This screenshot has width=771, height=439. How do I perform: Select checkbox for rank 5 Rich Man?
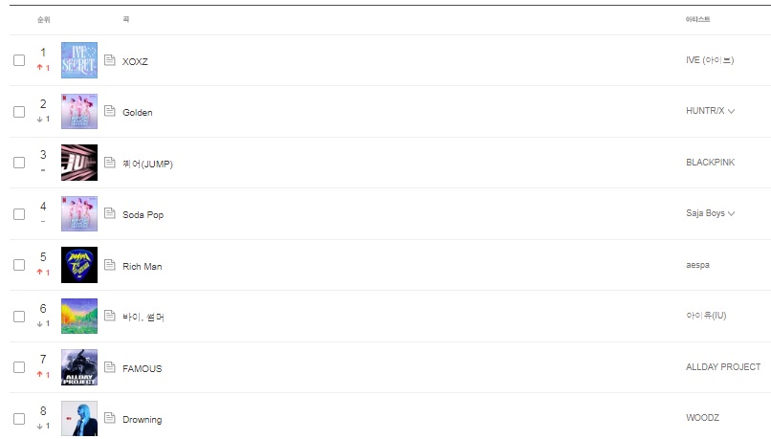coord(19,265)
